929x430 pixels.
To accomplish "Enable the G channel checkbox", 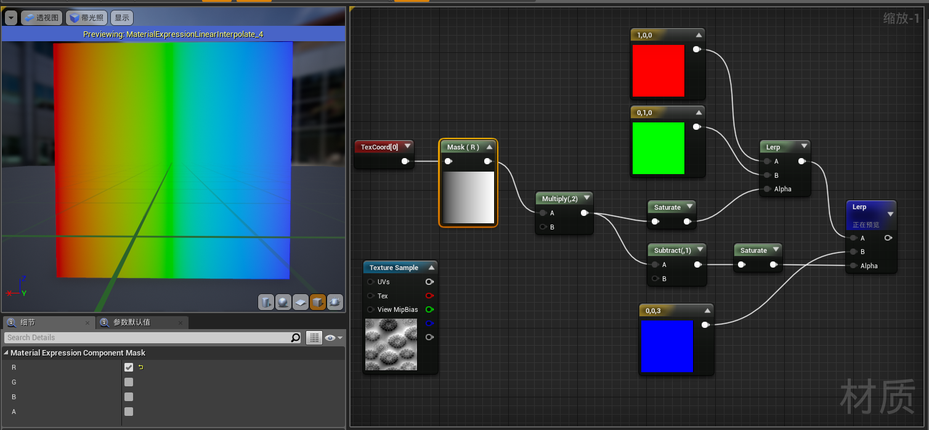I will point(128,381).
